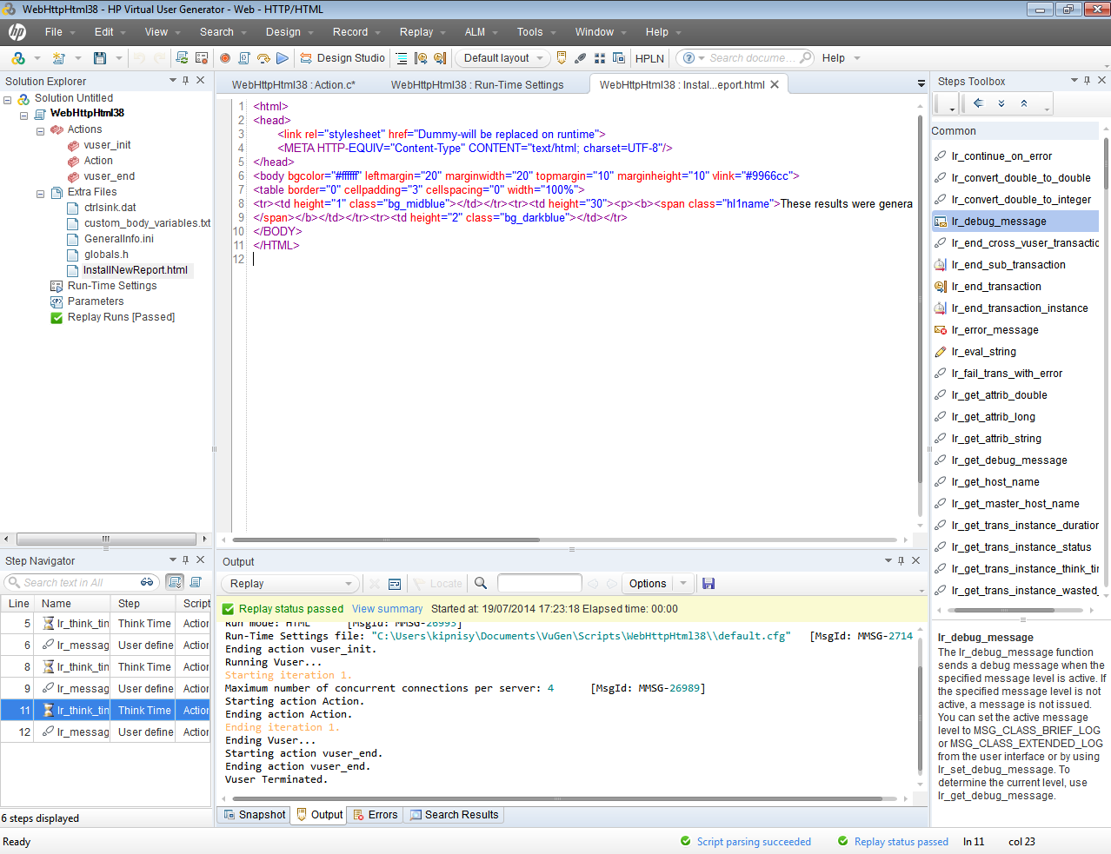Image resolution: width=1111 pixels, height=854 pixels.
Task: Click the Step Navigator search text field
Action: (79, 582)
